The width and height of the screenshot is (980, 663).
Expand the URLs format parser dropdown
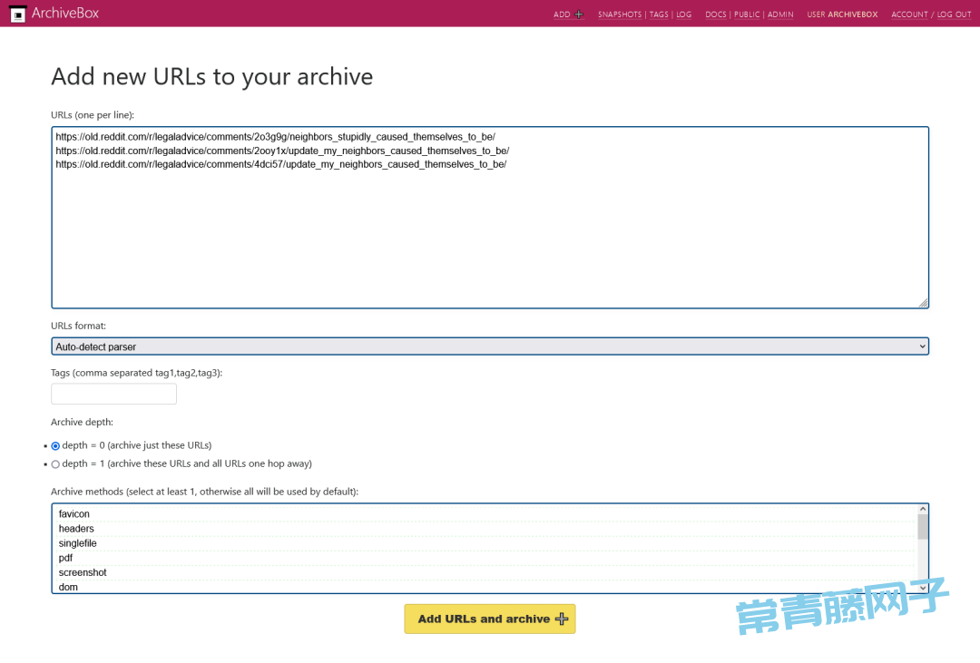pyautogui.click(x=490, y=346)
